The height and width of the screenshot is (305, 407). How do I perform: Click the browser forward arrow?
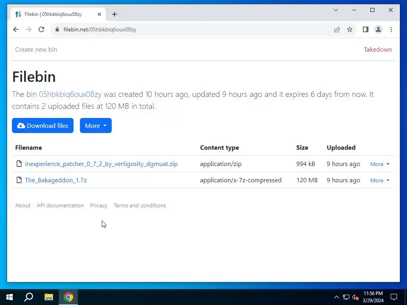[29, 29]
